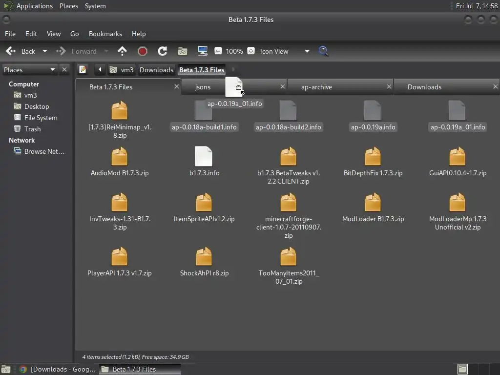Open vm3 in Places sidebar
500x375 pixels.
[30, 95]
